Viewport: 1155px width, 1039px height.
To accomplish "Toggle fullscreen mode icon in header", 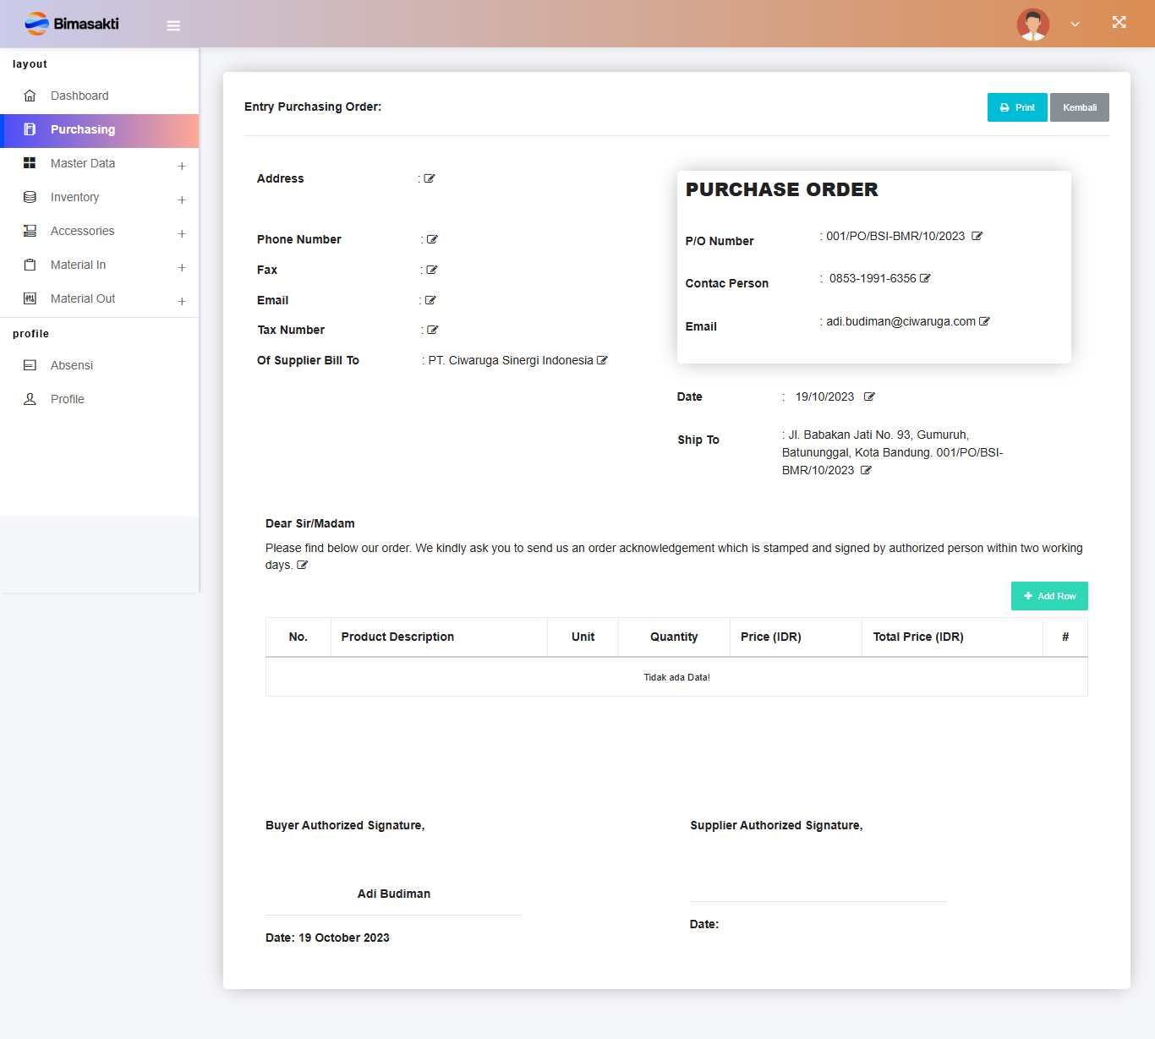I will point(1119,23).
